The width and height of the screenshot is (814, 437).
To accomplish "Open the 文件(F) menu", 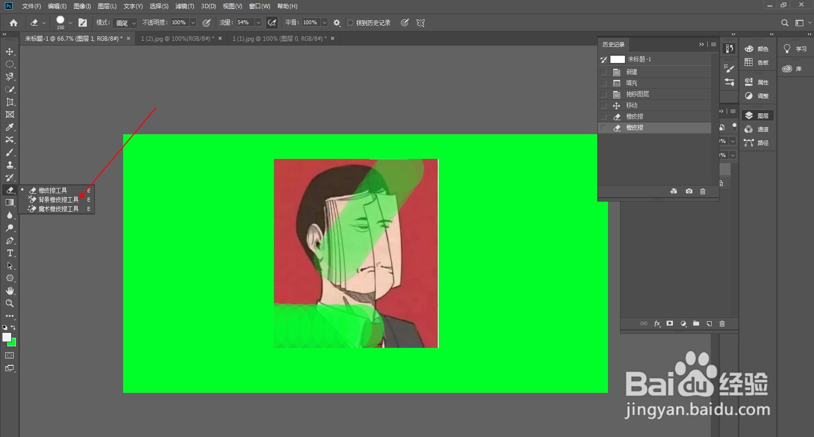I will coord(32,6).
